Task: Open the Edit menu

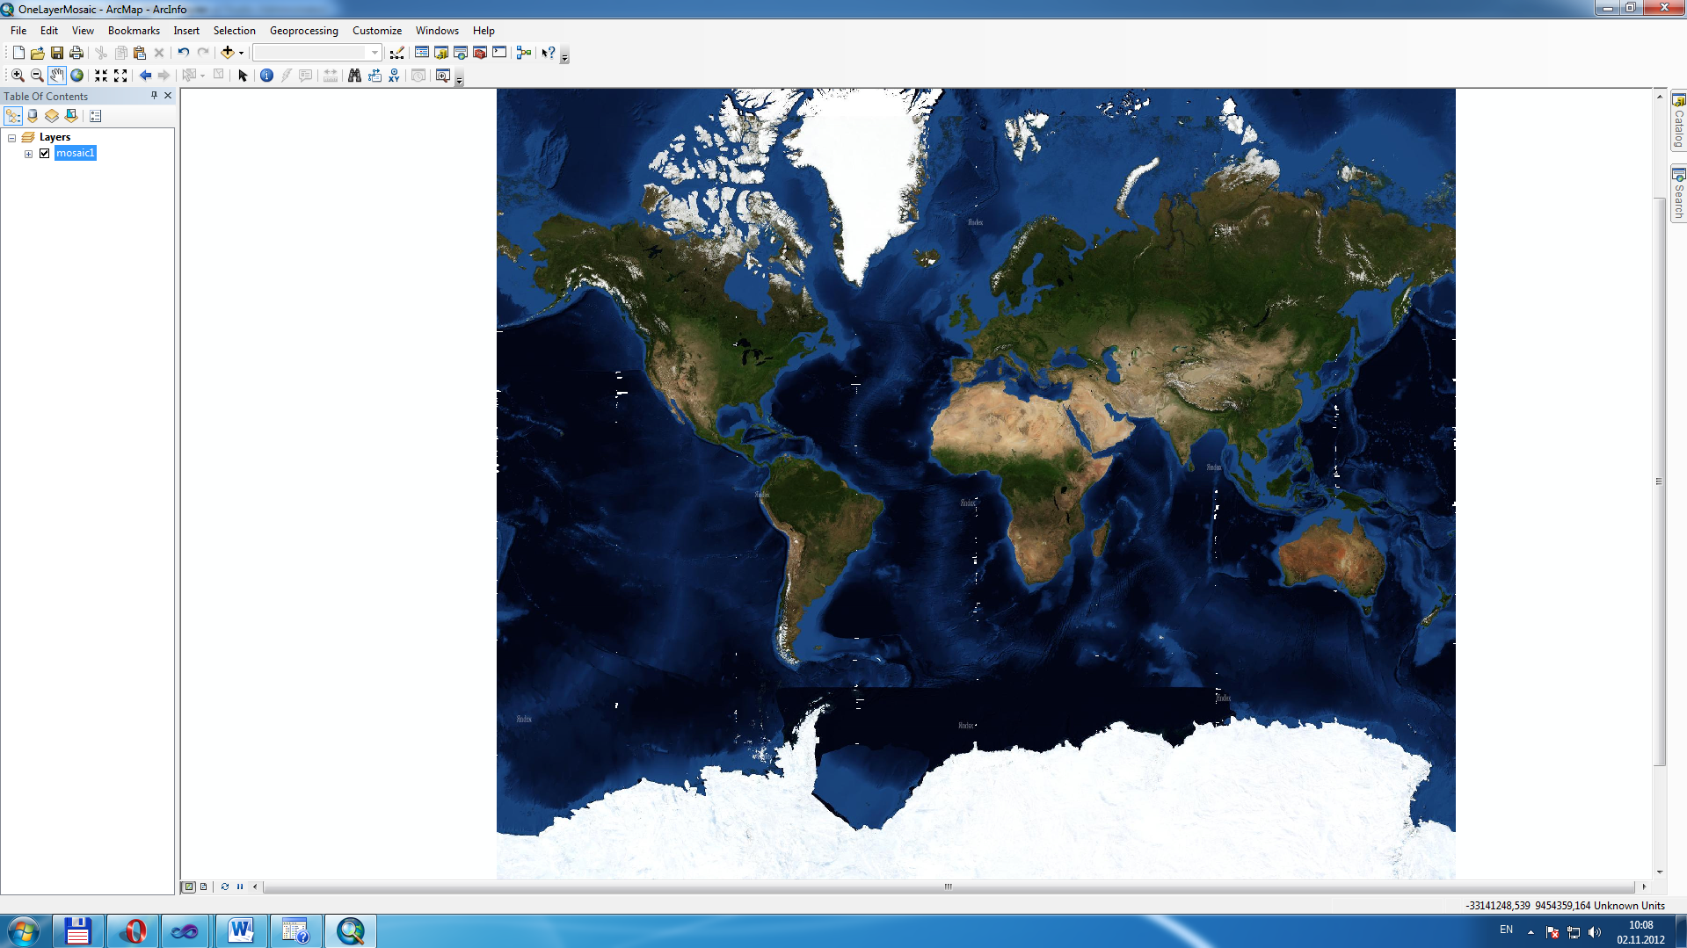Action: point(49,31)
